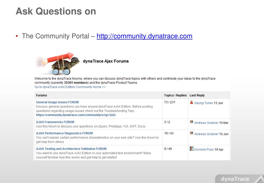Open AJAX Testing and Architecture Validation FORUM
Viewport: 264px width, 183px height.
[x=71, y=149]
